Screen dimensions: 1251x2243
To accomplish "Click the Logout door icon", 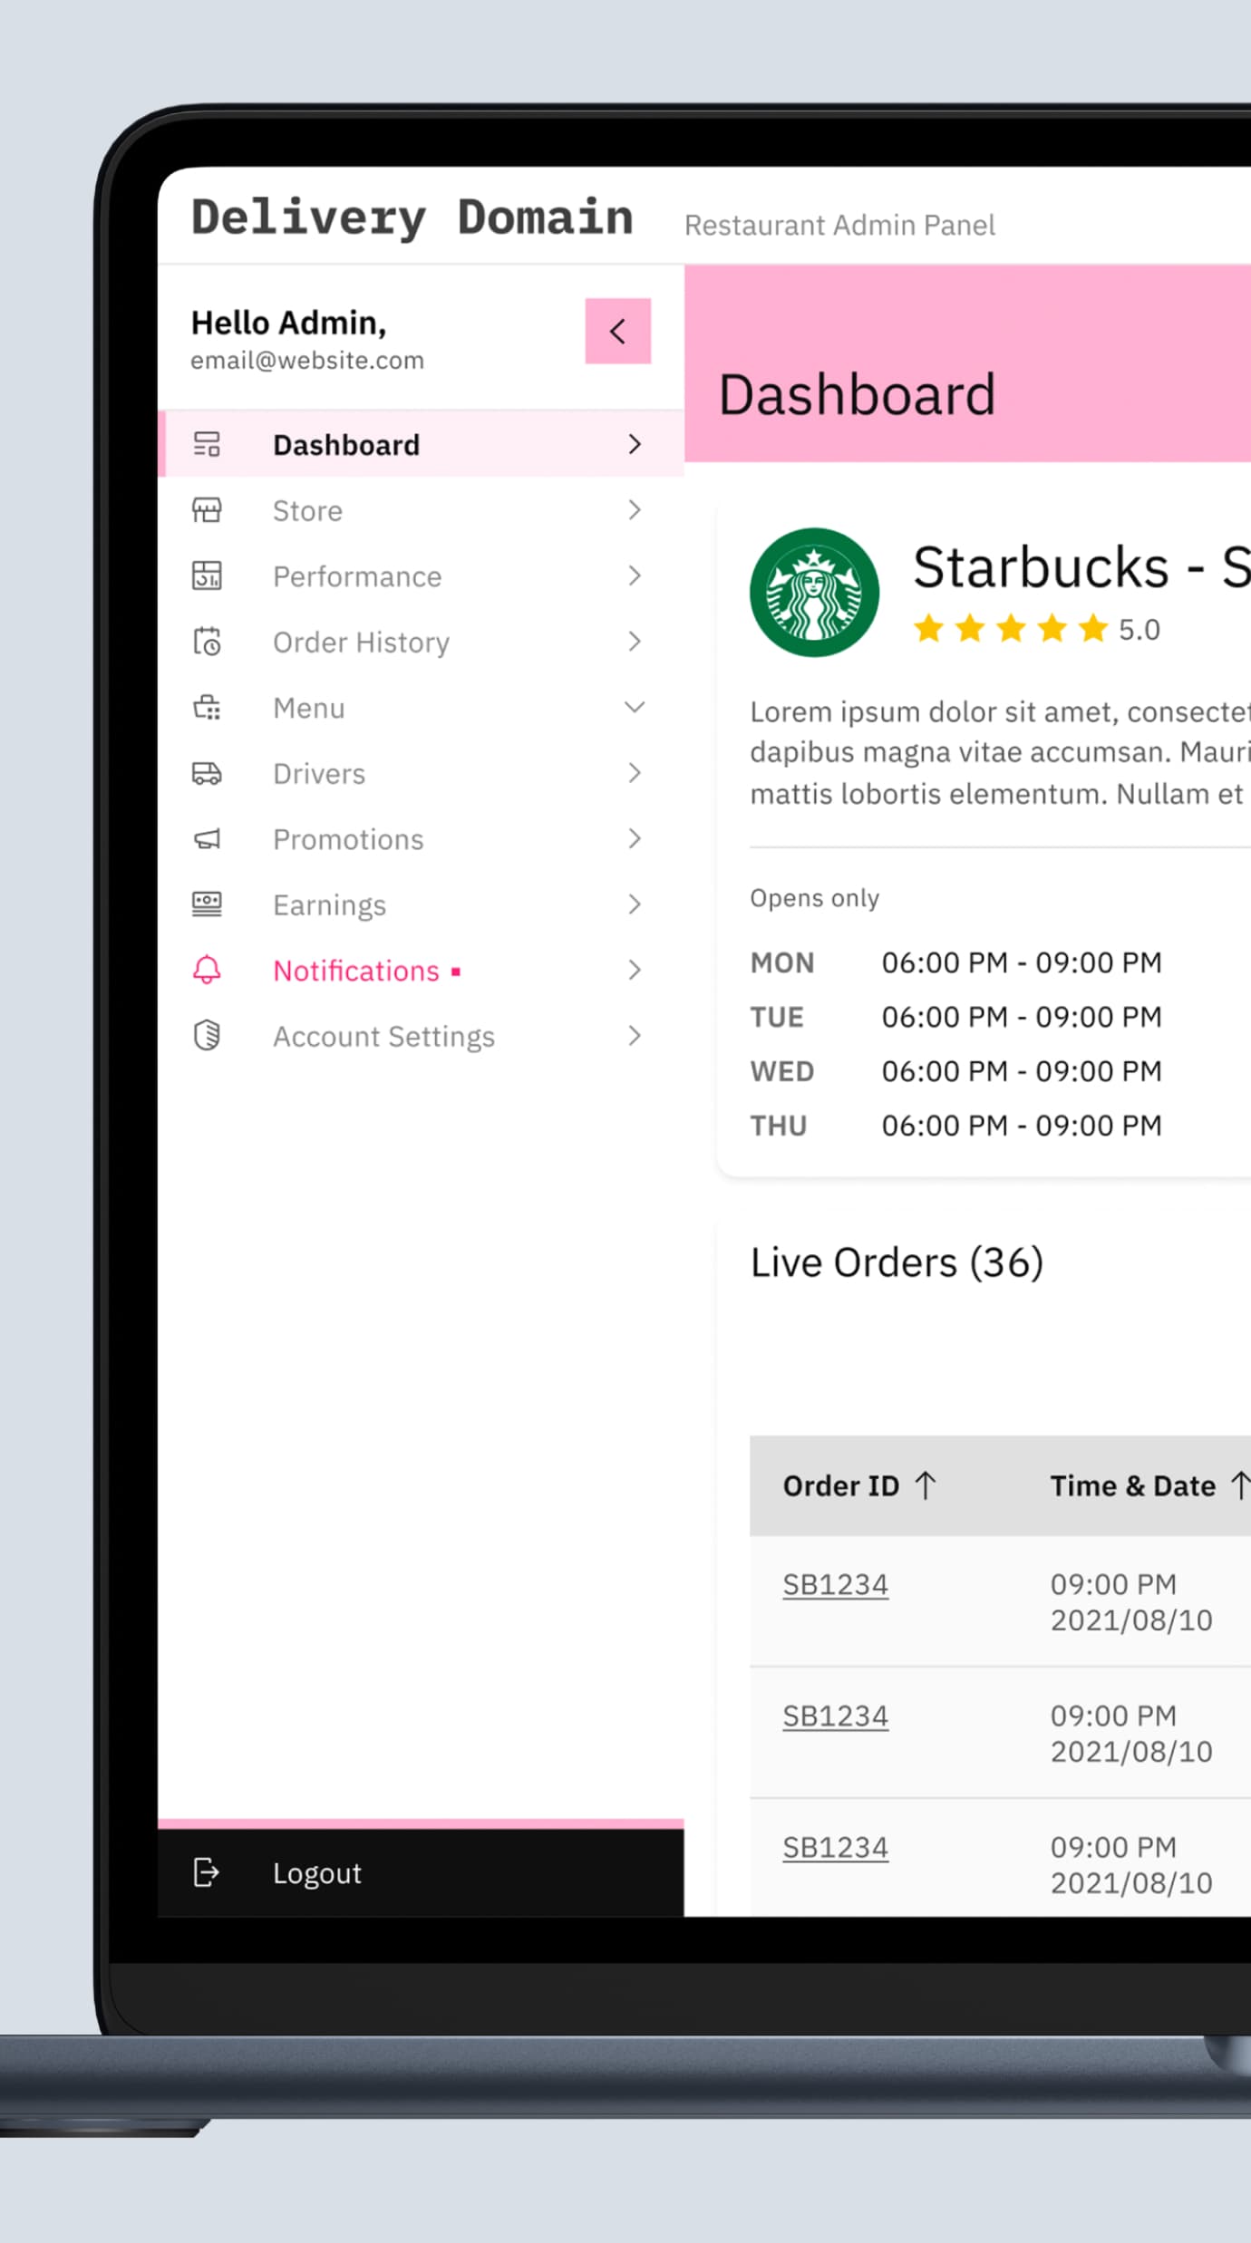I will click(x=207, y=1871).
